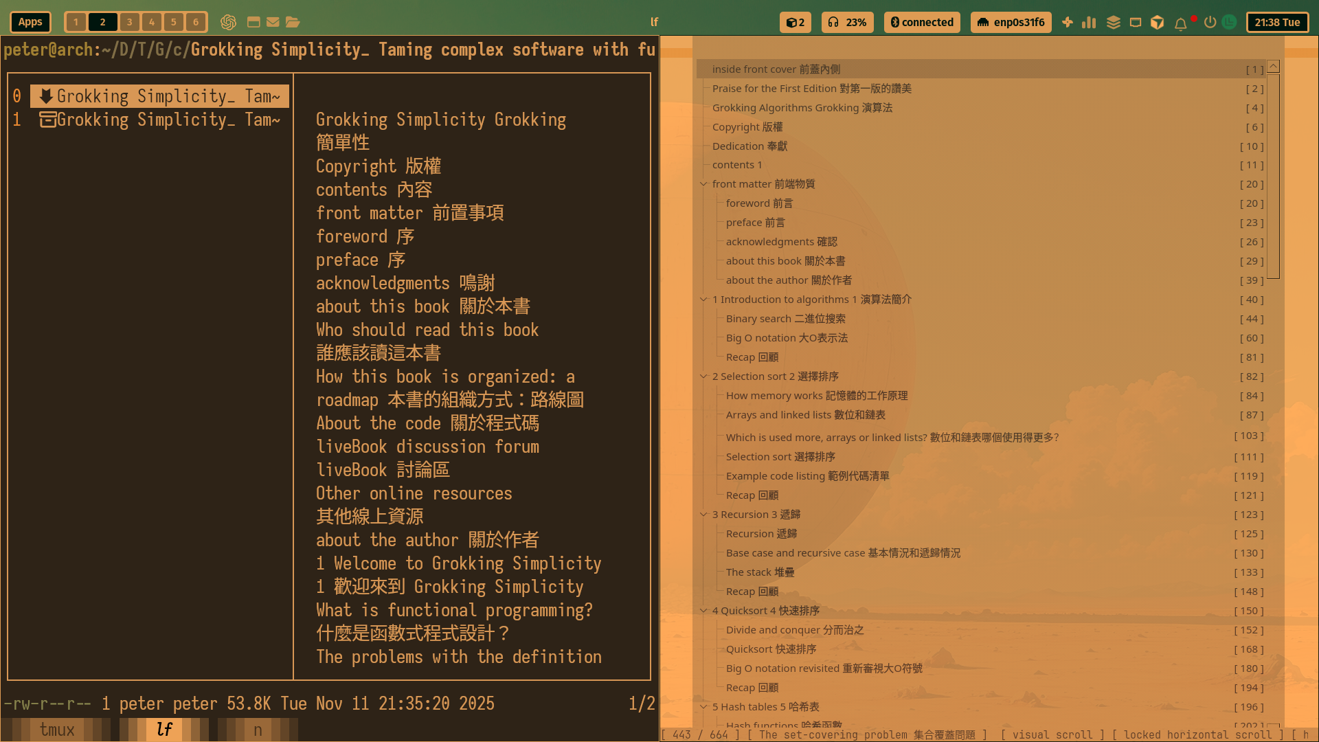Jump to Big O notation outline entry

point(787,338)
